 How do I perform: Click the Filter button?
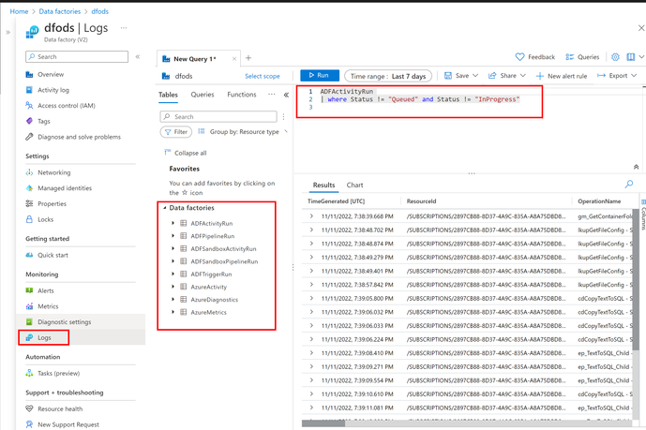point(176,132)
